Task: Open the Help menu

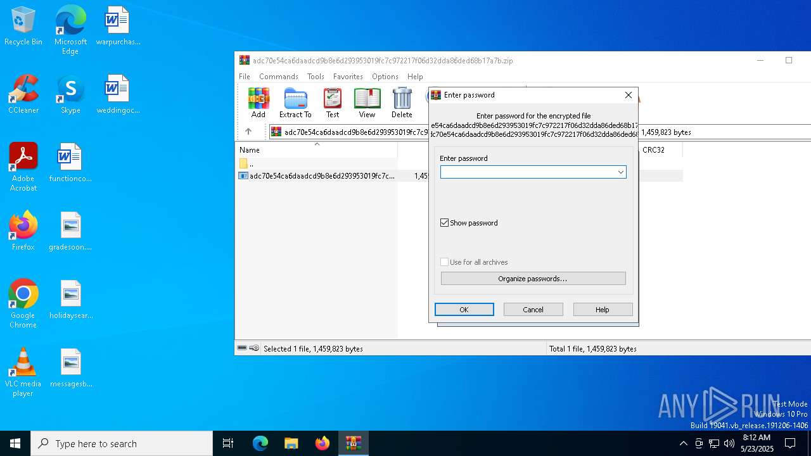Action: pos(415,76)
